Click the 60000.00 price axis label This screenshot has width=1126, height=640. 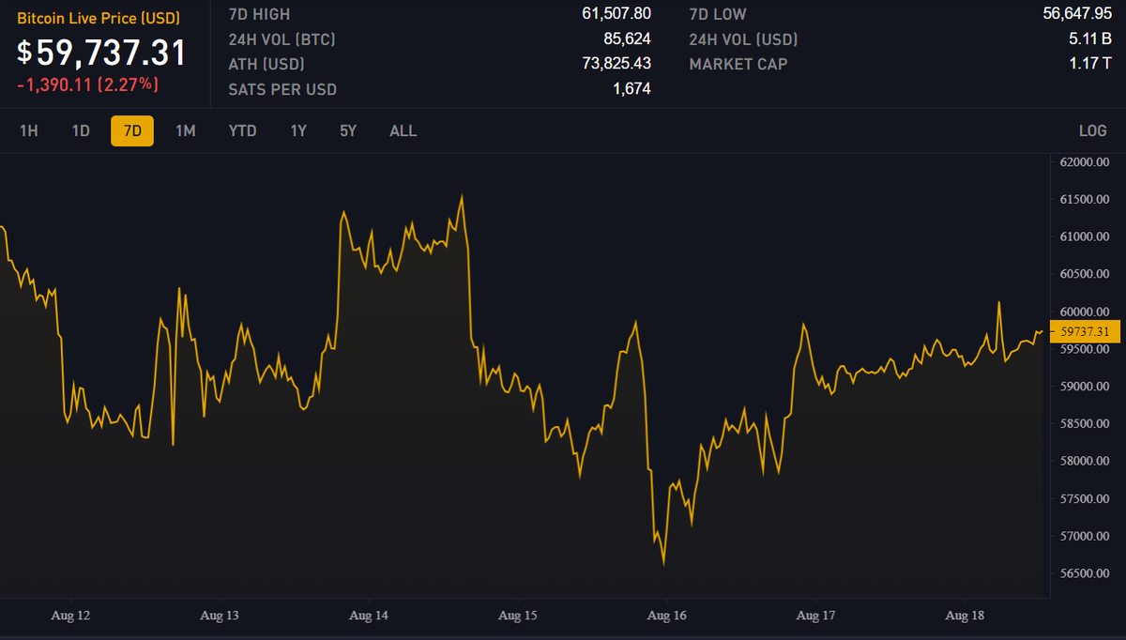pyautogui.click(x=1085, y=312)
